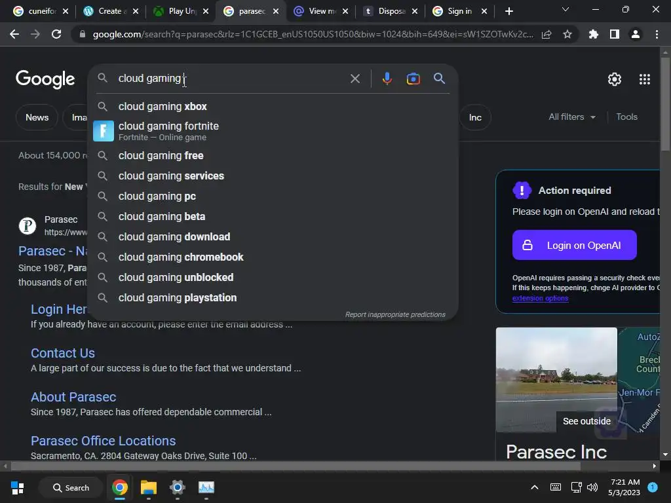
Task: Open the Contact Us result link
Action: (x=63, y=353)
